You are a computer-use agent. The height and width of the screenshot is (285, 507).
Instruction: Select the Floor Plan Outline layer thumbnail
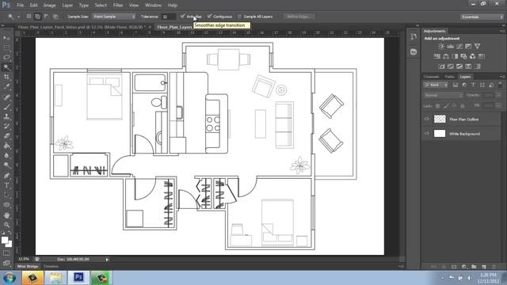coord(440,119)
